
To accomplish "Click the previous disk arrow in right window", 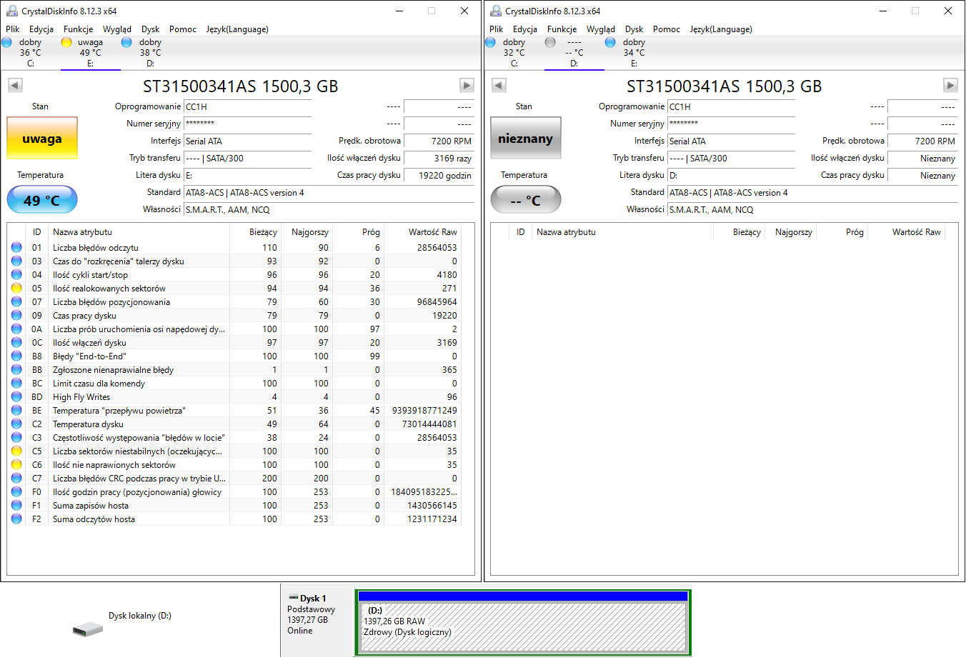I will click(499, 86).
